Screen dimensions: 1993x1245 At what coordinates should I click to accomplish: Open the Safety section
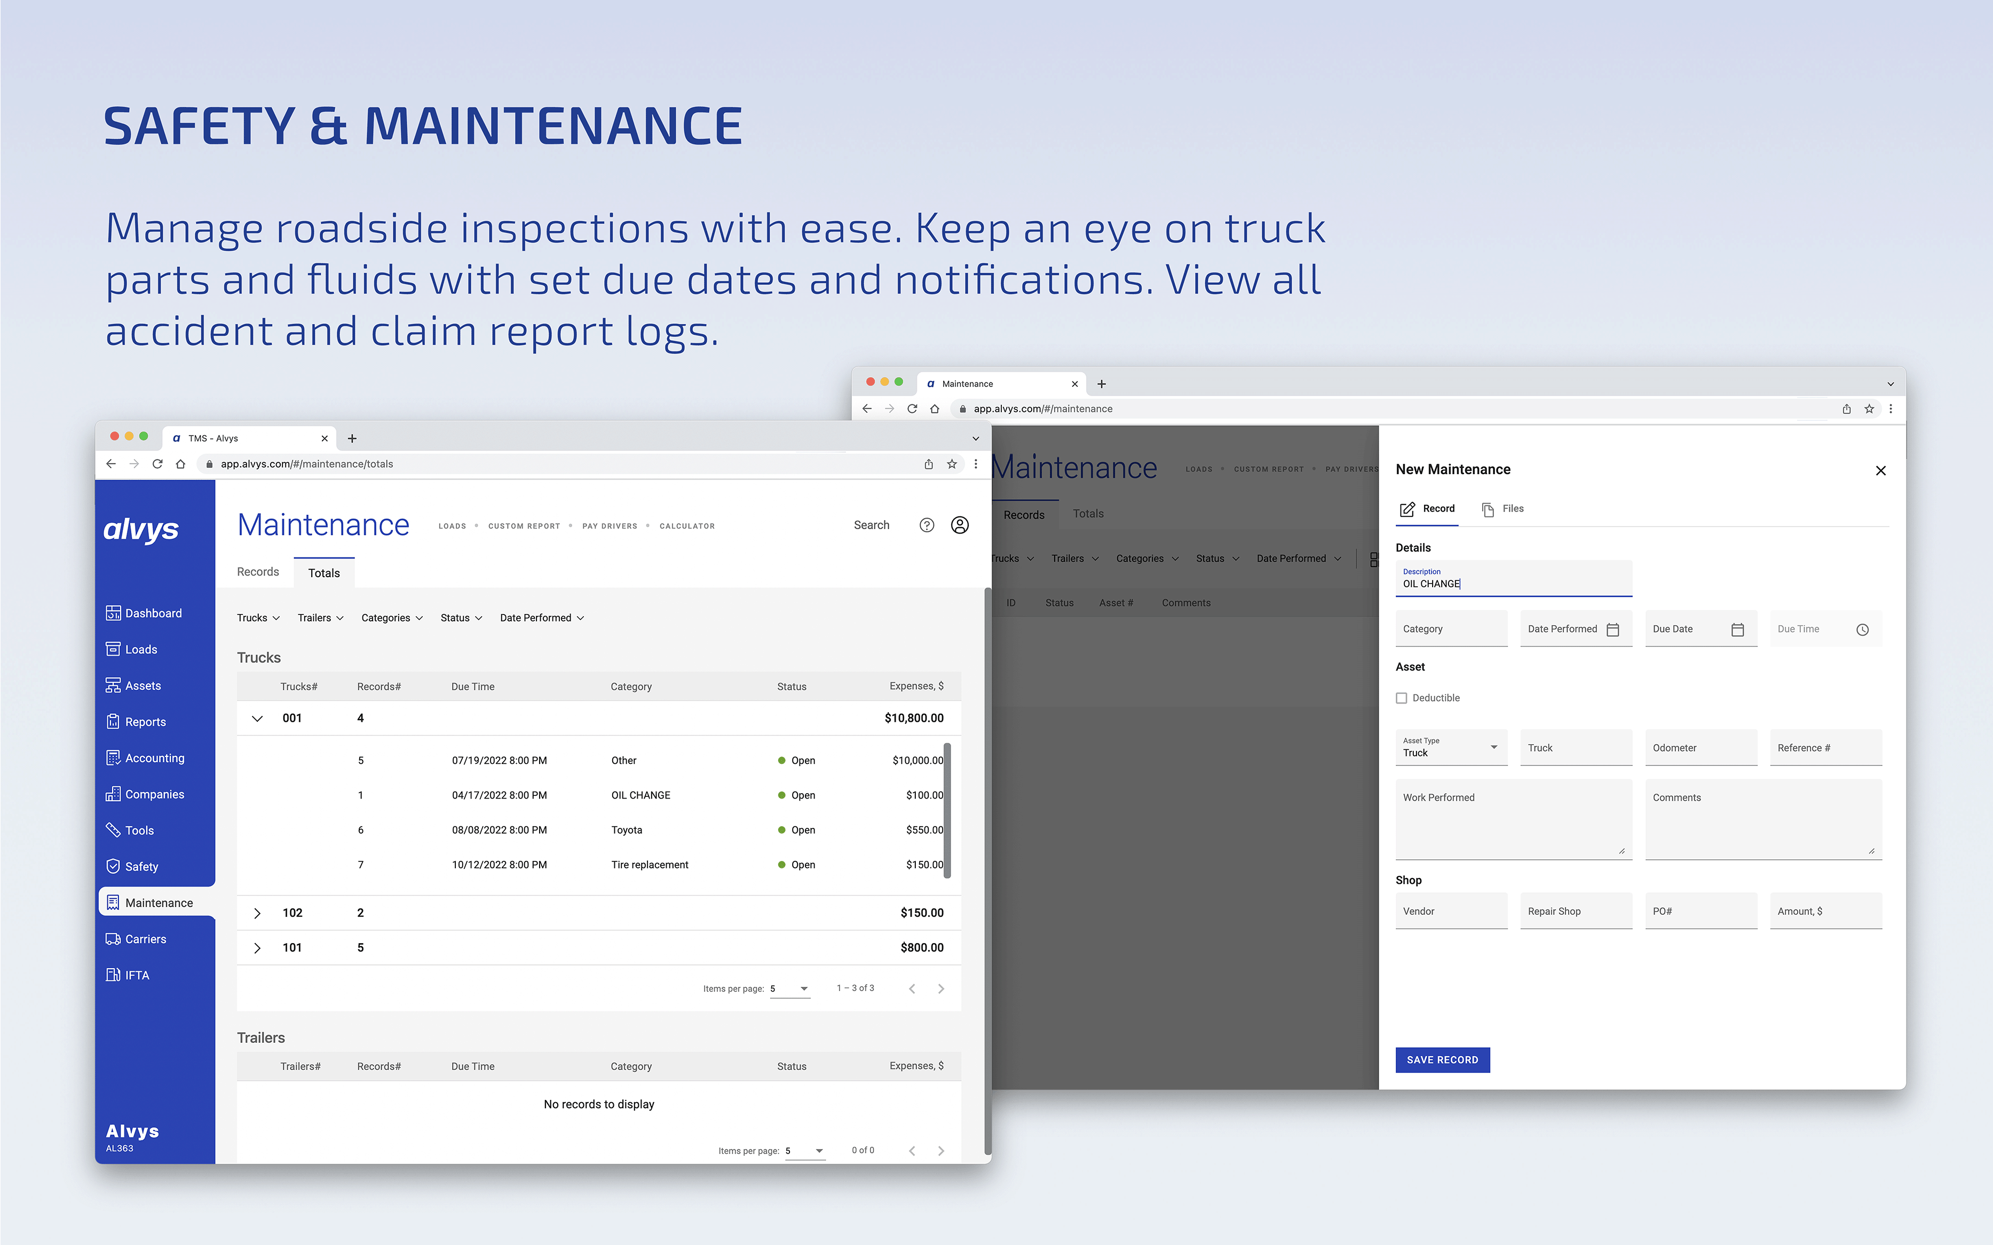point(142,866)
